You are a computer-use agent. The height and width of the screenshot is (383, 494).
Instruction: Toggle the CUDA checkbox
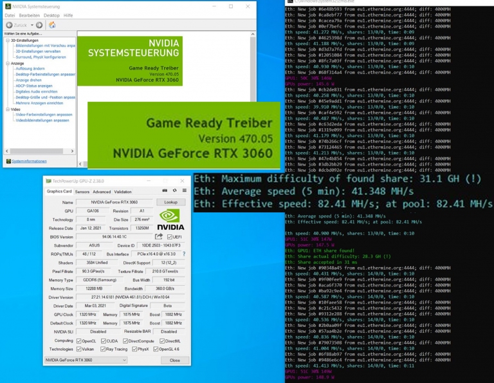104,341
